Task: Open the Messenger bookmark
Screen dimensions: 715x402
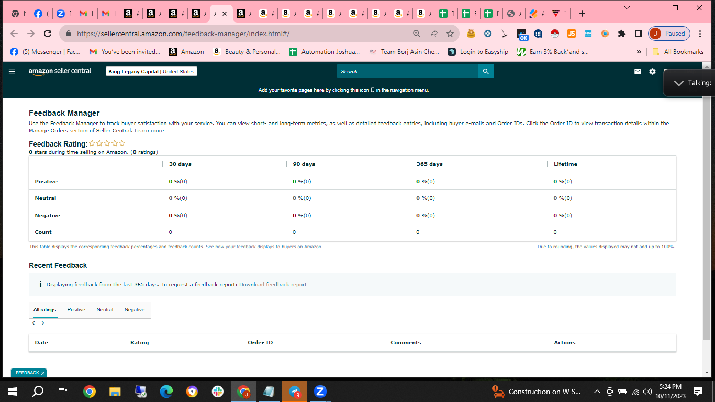Action: 46,52
